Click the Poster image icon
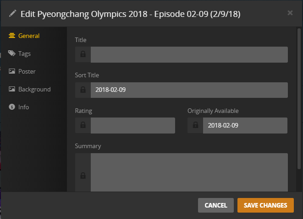 click(x=12, y=71)
